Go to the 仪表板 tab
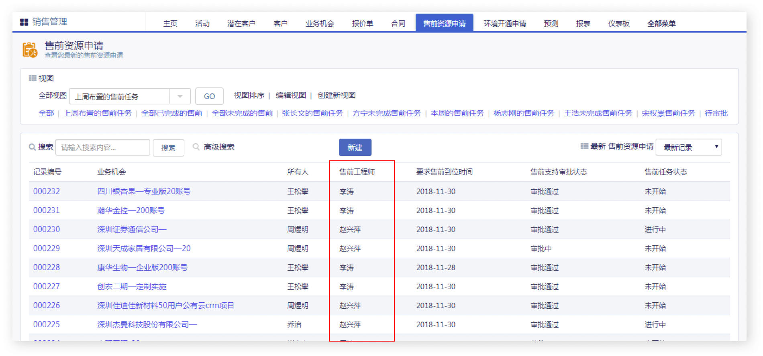This screenshot has height=356, width=763. point(619,24)
